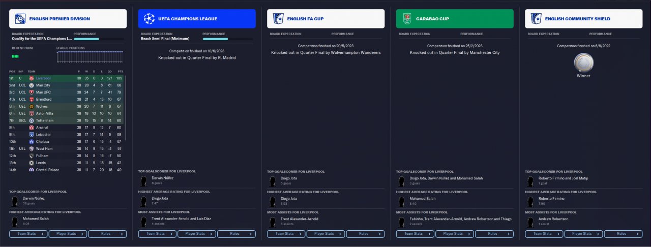
Task: Open Rules for Carabao Cup
Action: pos(494,234)
